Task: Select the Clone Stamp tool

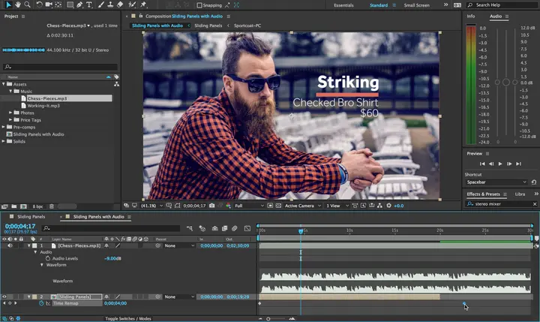Action: click(x=110, y=5)
